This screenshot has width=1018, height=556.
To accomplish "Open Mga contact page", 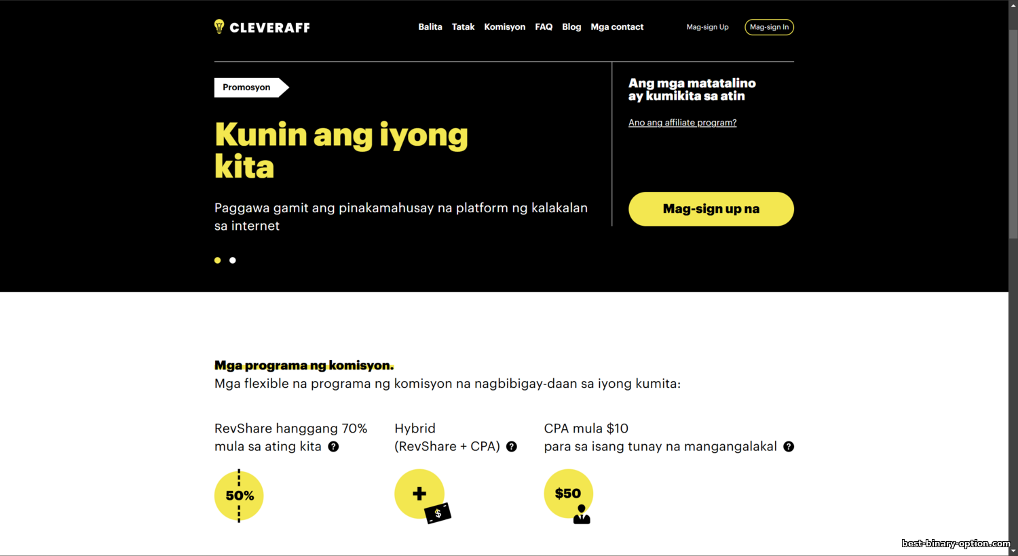I will (x=617, y=27).
